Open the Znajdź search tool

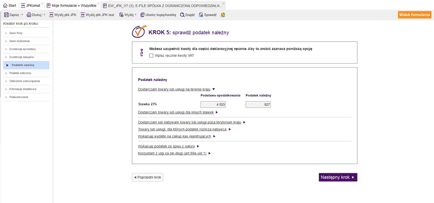click(187, 15)
